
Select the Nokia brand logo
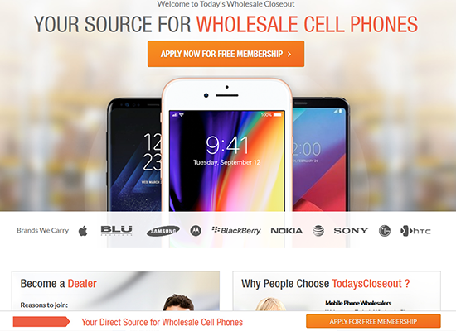coord(287,231)
